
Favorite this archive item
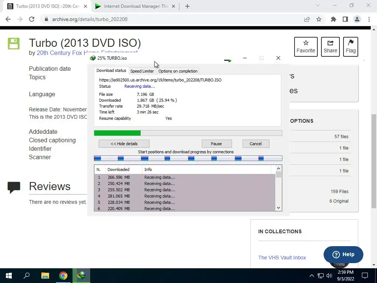click(306, 47)
